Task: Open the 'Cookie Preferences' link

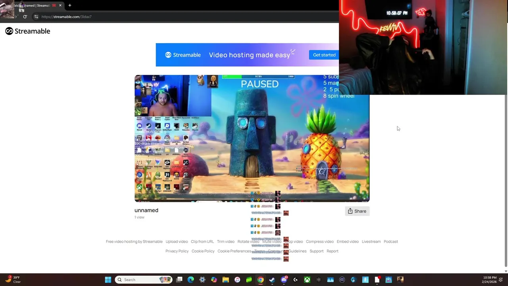Action: pos(234,251)
